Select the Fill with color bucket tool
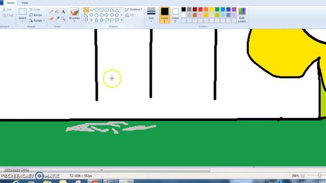The height and width of the screenshot is (183, 326). tap(57, 12)
